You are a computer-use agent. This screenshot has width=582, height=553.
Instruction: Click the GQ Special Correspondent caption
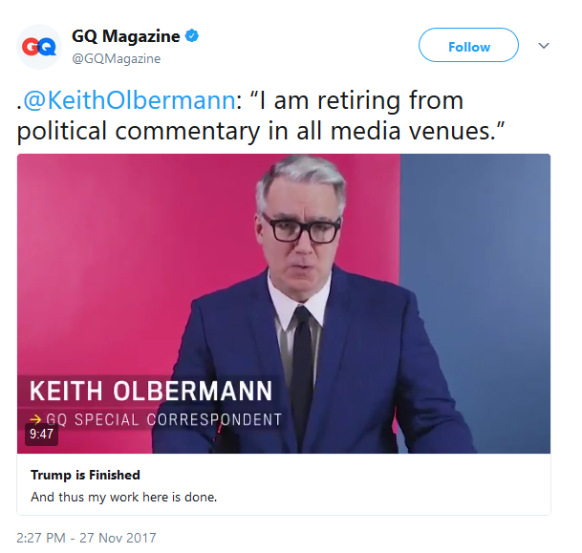click(x=163, y=420)
